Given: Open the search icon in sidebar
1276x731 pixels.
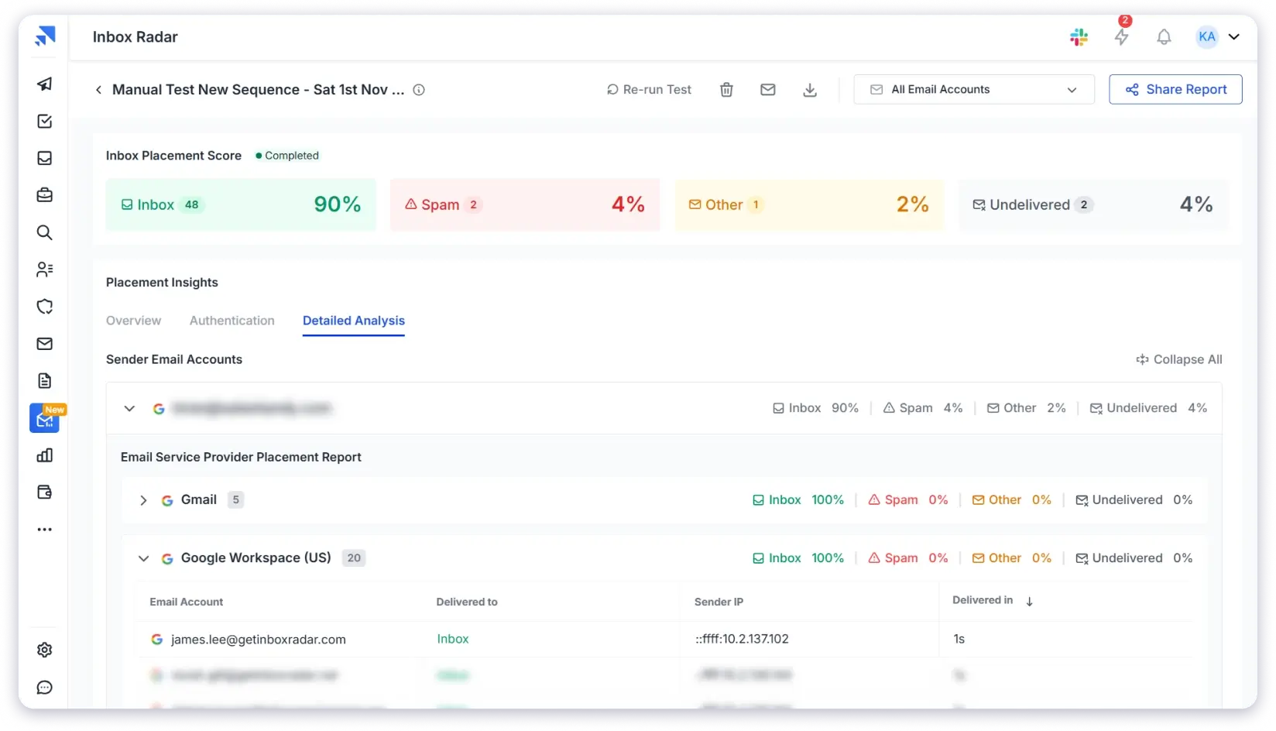Looking at the screenshot, I should (45, 232).
